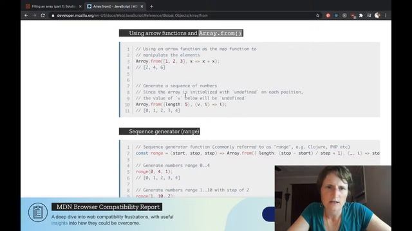This screenshot has width=412, height=231.
Task: Click the '// [0, 1, 2, 3, 4]' line 11
Action: [x=158, y=110]
